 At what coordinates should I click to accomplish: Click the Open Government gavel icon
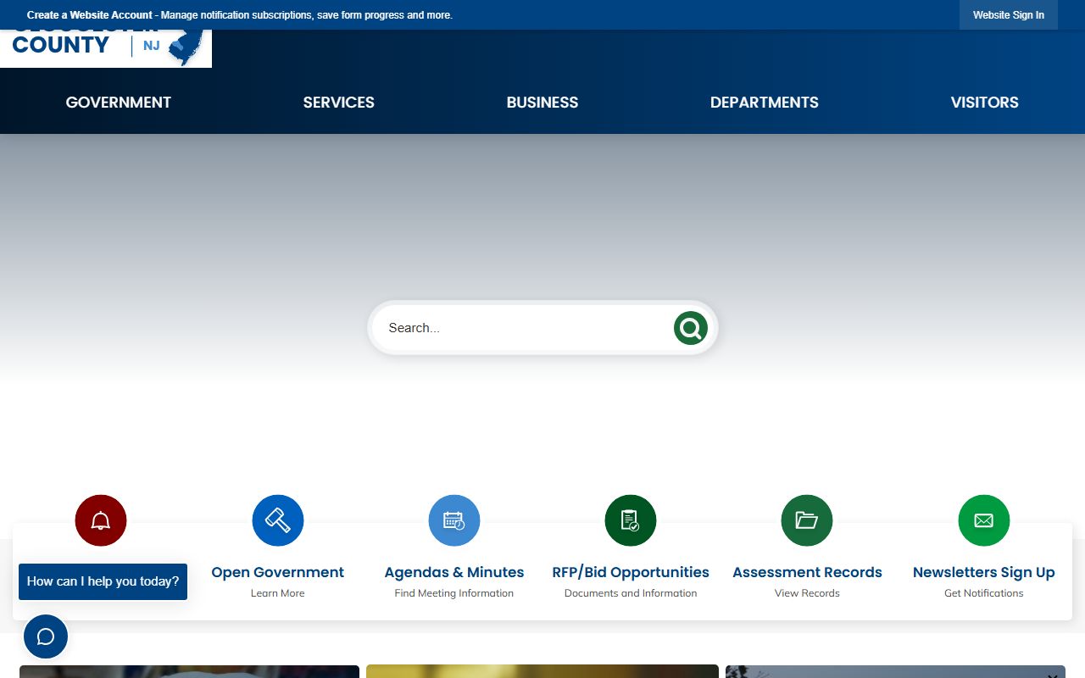tap(277, 520)
